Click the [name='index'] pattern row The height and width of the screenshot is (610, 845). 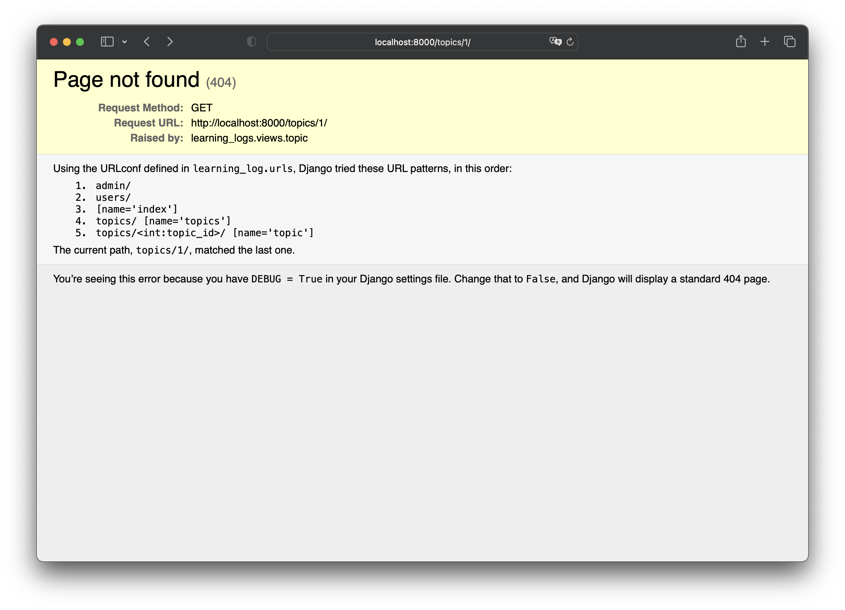[x=137, y=209]
